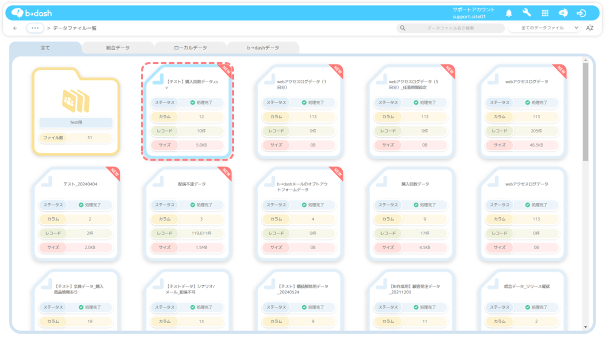
Task: Open the apps grid menu icon
Action: [545, 13]
